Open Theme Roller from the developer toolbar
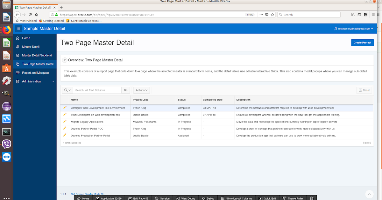382x200 pixels. (x=292, y=198)
